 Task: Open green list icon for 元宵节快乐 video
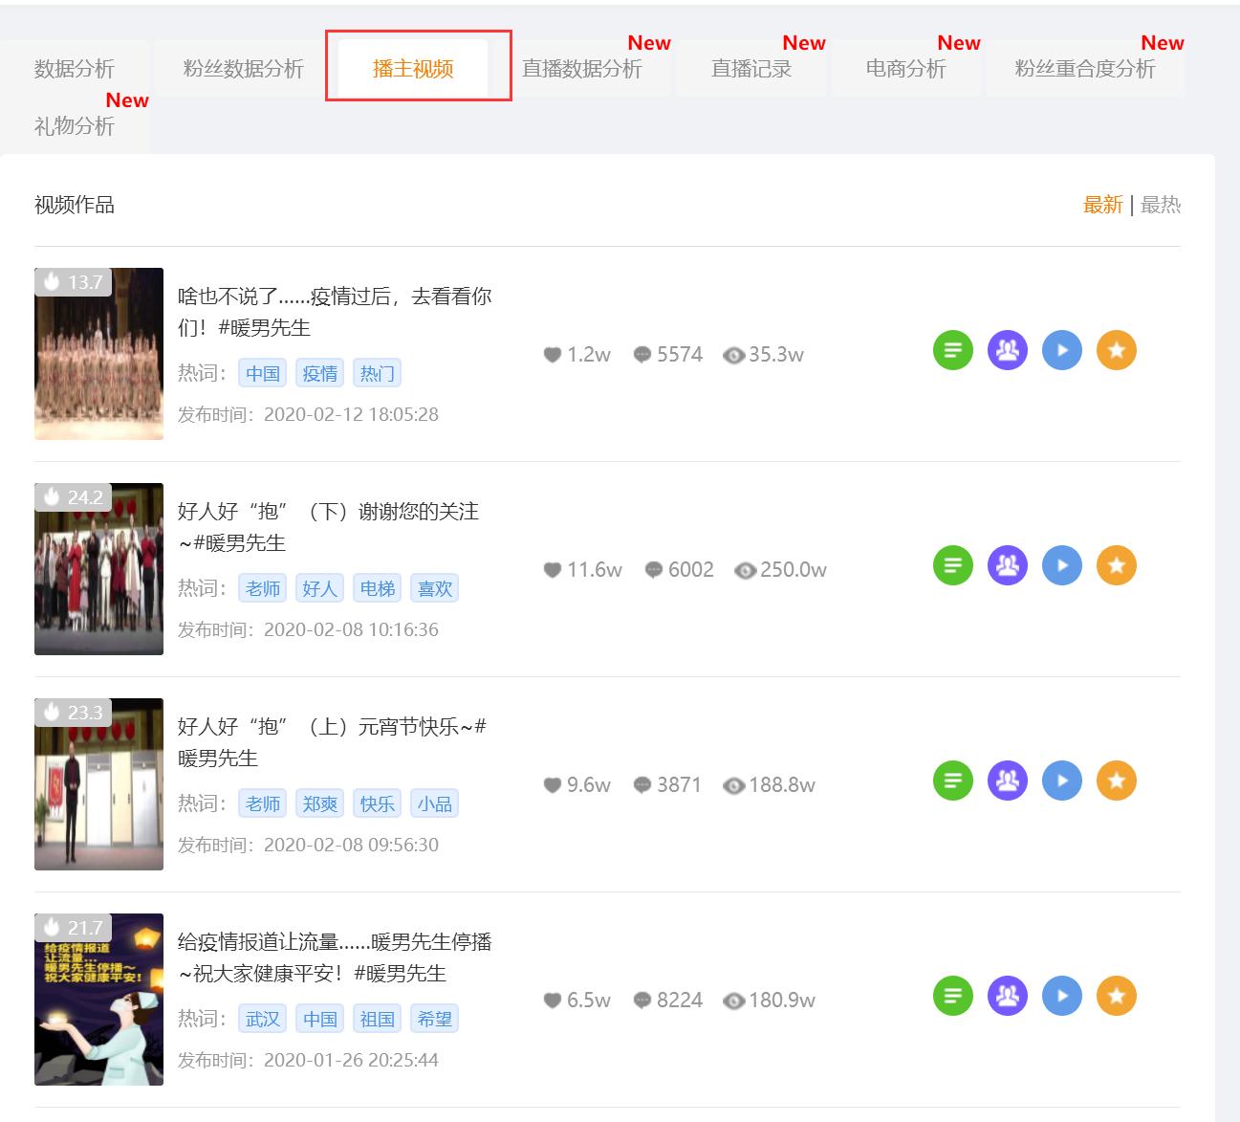point(953,781)
